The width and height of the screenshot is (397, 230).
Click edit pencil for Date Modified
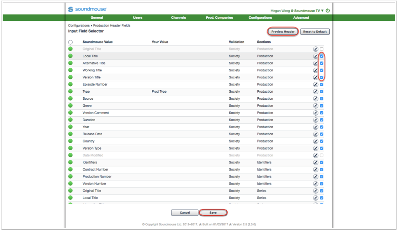point(315,155)
